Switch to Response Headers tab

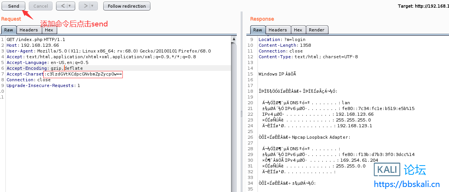[x=277, y=30]
